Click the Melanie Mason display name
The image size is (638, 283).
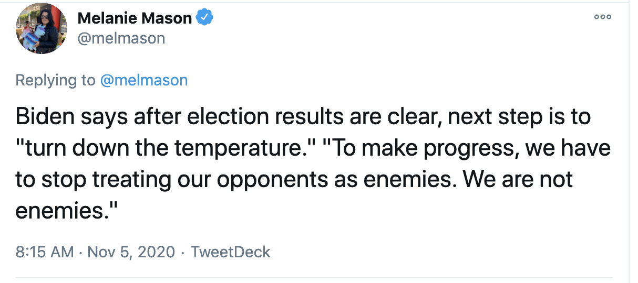[x=135, y=18]
